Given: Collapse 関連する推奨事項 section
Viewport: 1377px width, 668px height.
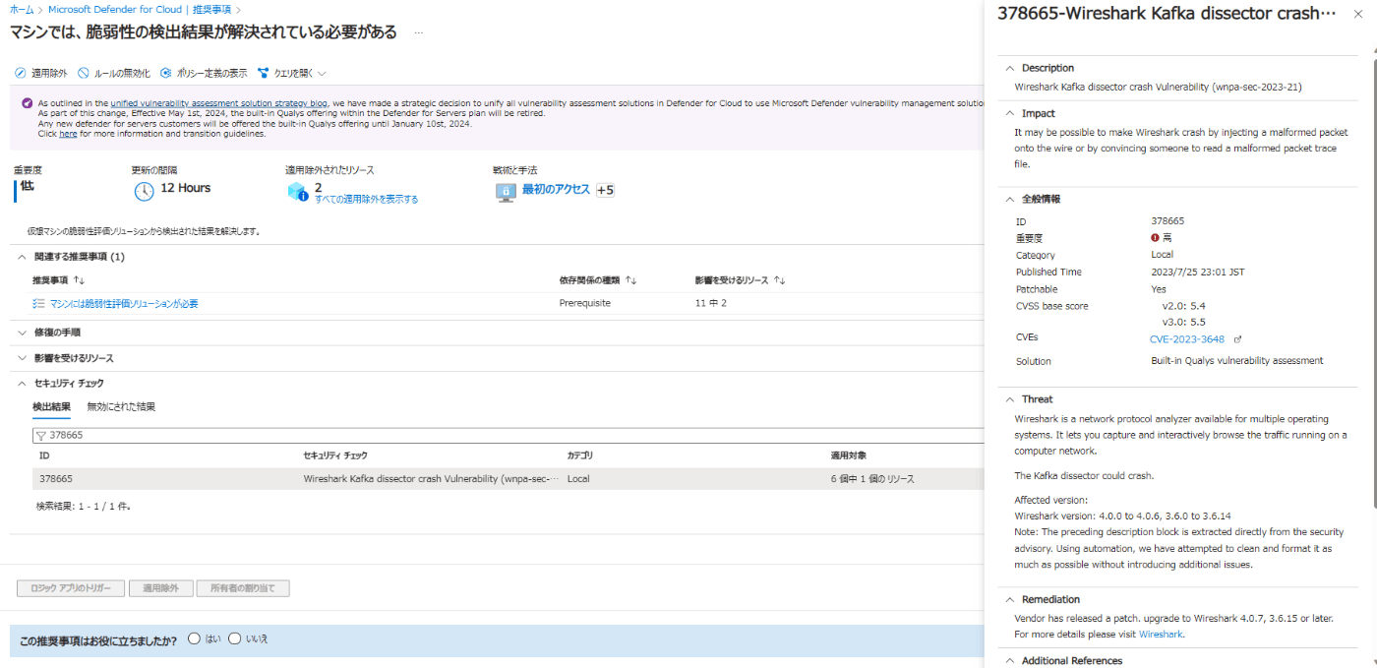Looking at the screenshot, I should point(23,257).
